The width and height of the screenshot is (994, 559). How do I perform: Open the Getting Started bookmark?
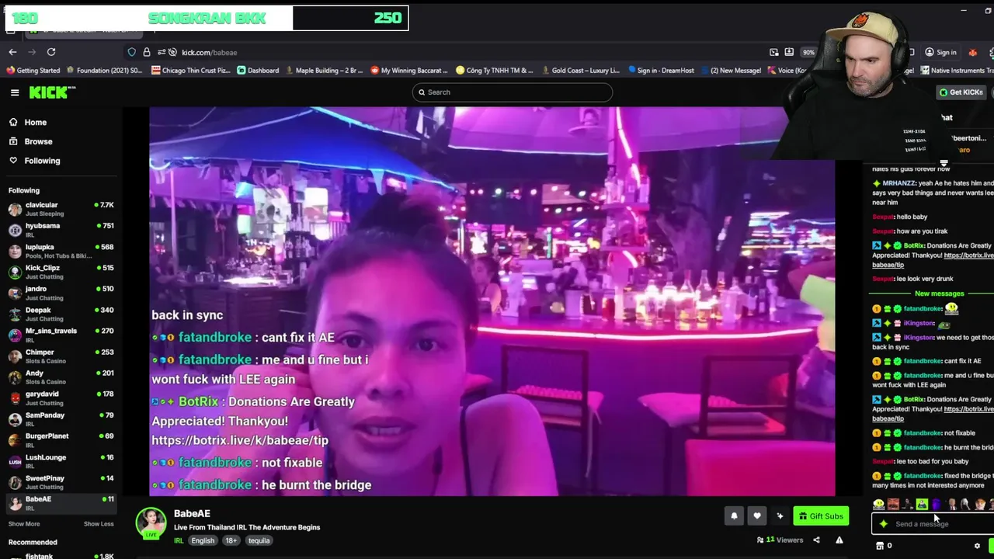33,71
